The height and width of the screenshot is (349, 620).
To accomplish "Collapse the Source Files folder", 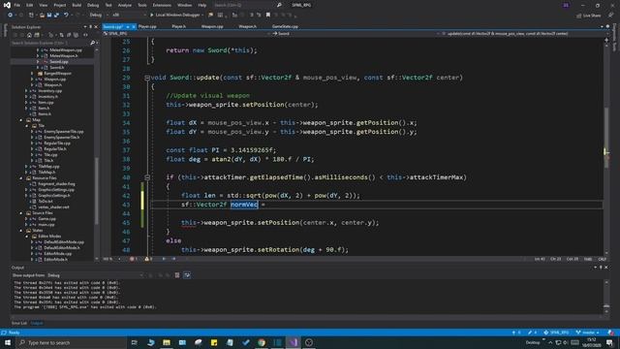I will point(21,213).
